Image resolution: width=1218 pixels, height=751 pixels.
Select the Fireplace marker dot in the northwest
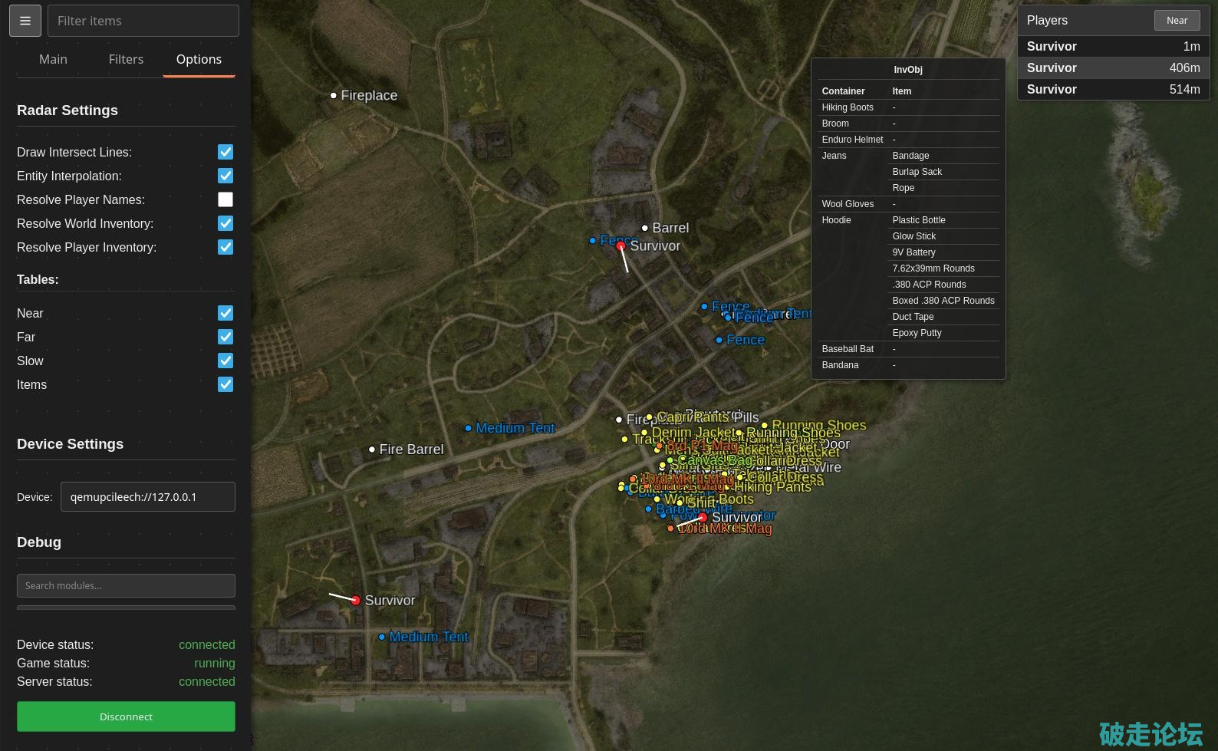[x=334, y=96]
